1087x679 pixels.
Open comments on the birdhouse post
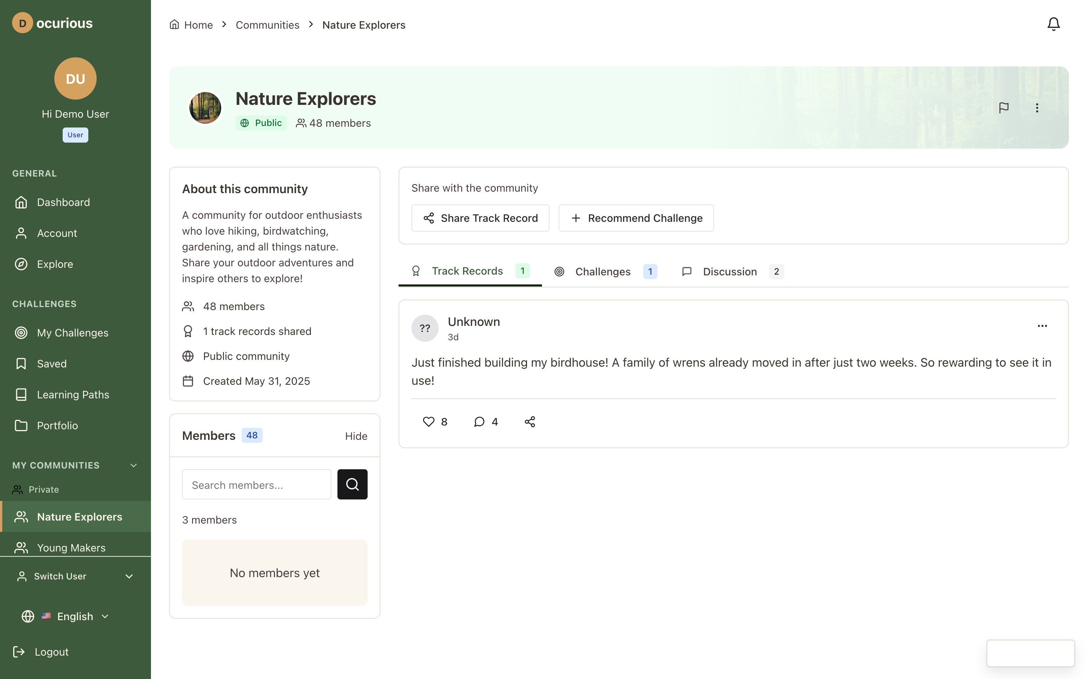479,421
